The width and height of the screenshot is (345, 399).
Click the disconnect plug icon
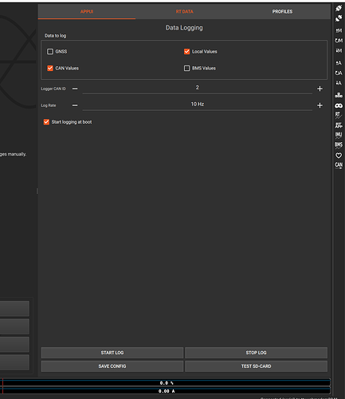tap(339, 18)
